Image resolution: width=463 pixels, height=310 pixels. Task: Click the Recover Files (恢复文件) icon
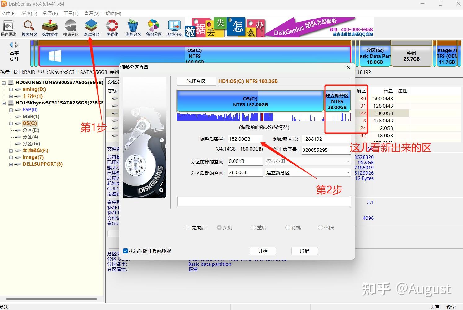[50, 28]
